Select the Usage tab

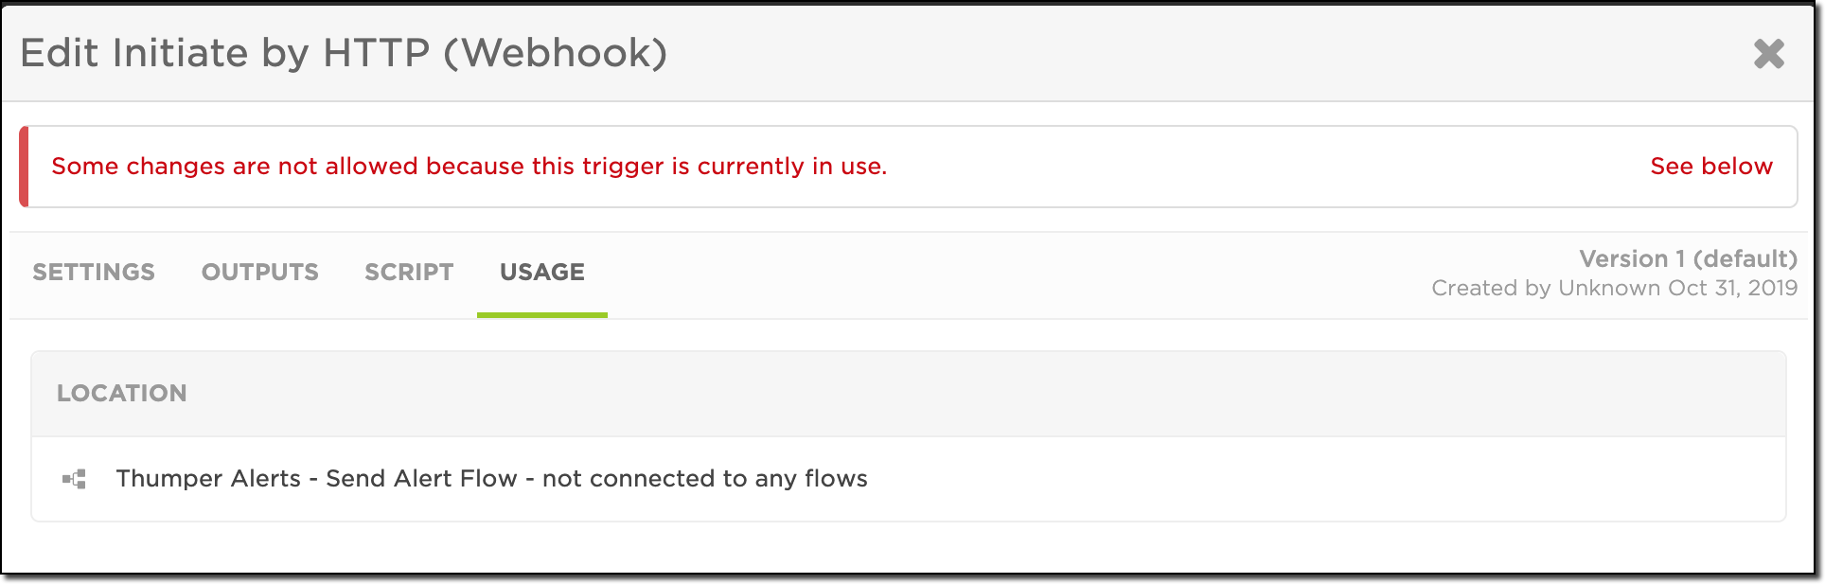pos(541,273)
